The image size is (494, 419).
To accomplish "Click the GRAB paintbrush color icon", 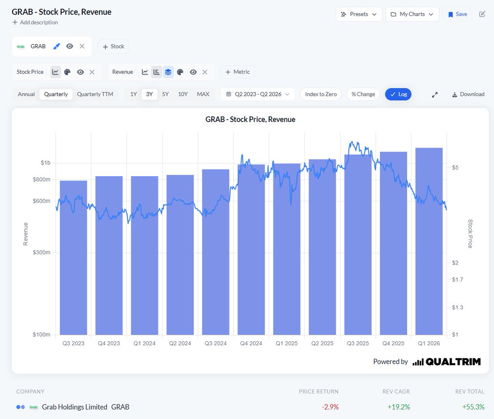I will pos(56,46).
